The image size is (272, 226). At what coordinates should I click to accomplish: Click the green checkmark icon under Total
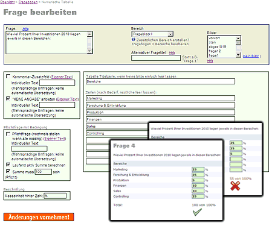pos(197,212)
